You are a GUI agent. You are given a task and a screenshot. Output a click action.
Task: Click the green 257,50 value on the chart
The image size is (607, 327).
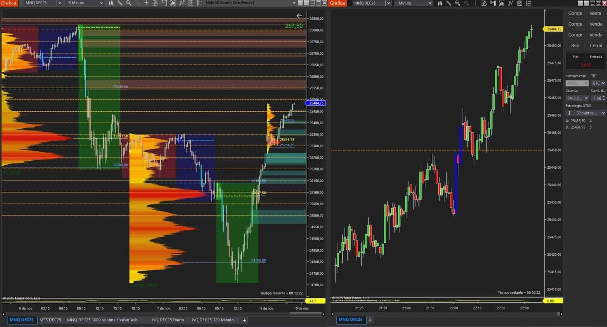294,26
